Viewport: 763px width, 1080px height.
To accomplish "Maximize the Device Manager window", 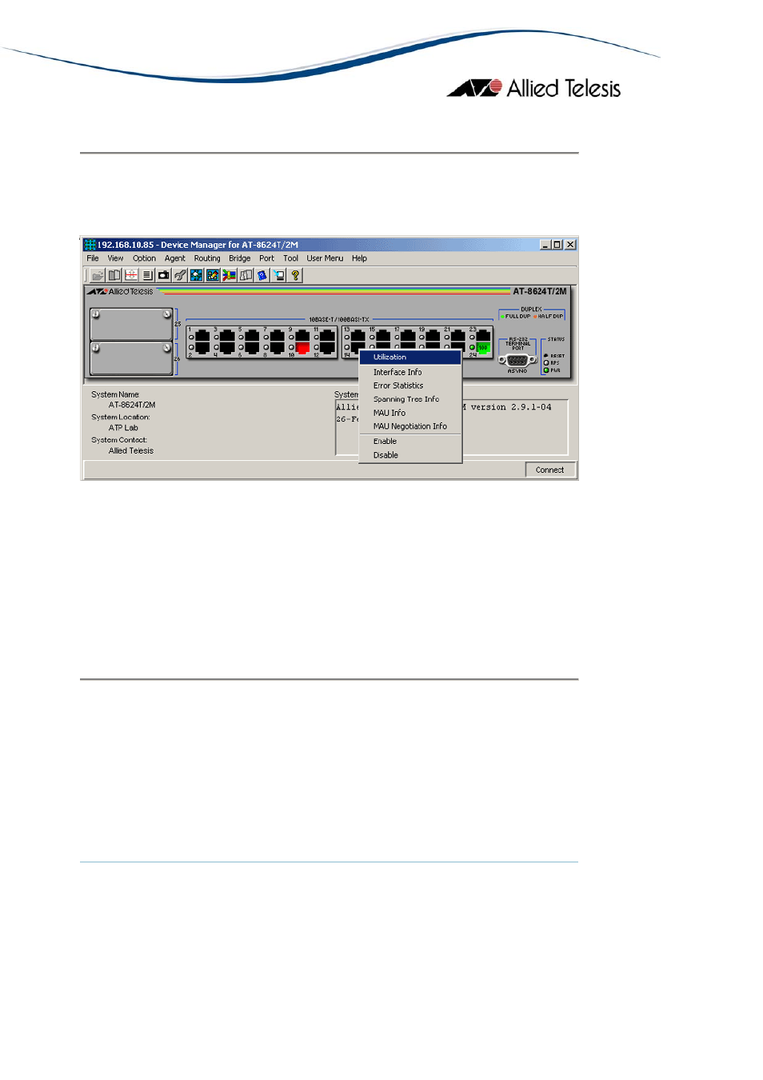I will coord(557,245).
